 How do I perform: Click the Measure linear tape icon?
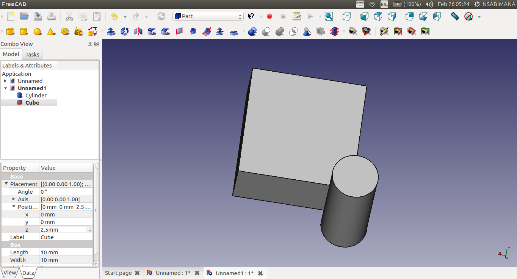pos(353,31)
